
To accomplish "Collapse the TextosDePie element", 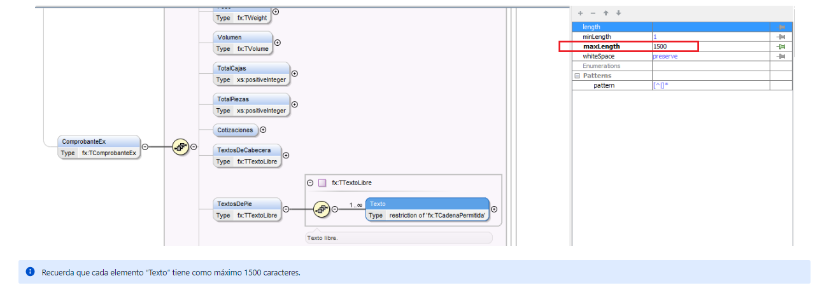I will coord(286,209).
